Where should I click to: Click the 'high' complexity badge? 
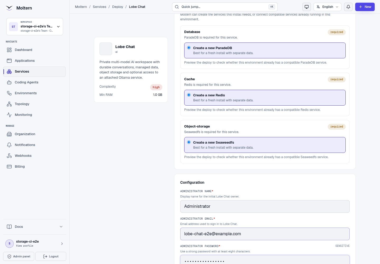(x=156, y=87)
